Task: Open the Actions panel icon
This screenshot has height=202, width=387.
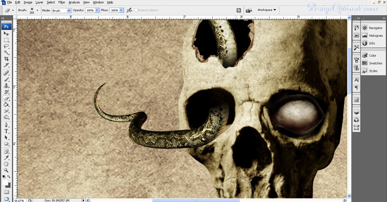Action: pyautogui.click(x=356, y=35)
